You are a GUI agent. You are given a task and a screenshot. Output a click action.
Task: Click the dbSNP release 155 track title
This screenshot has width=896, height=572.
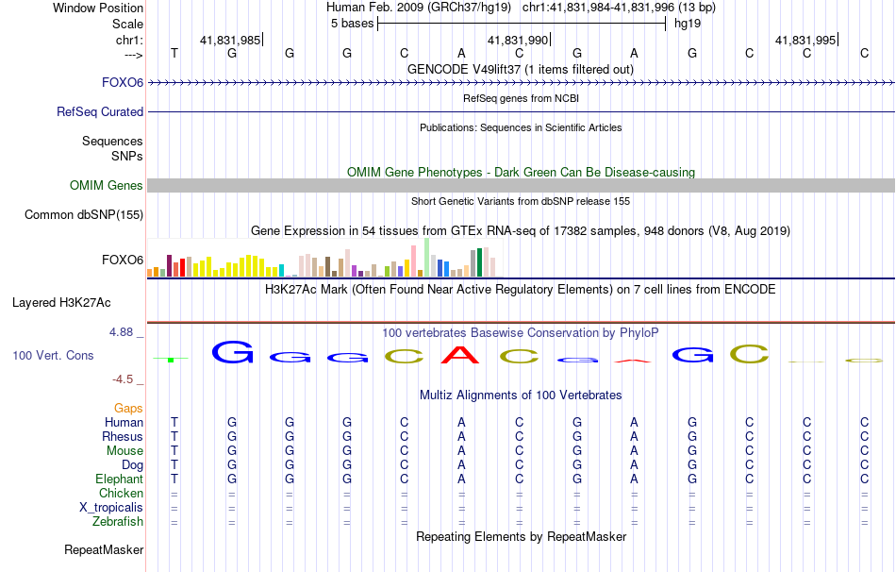point(521,201)
